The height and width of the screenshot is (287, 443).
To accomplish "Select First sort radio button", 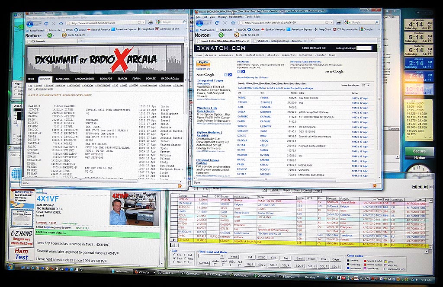I will [x=174, y=255].
